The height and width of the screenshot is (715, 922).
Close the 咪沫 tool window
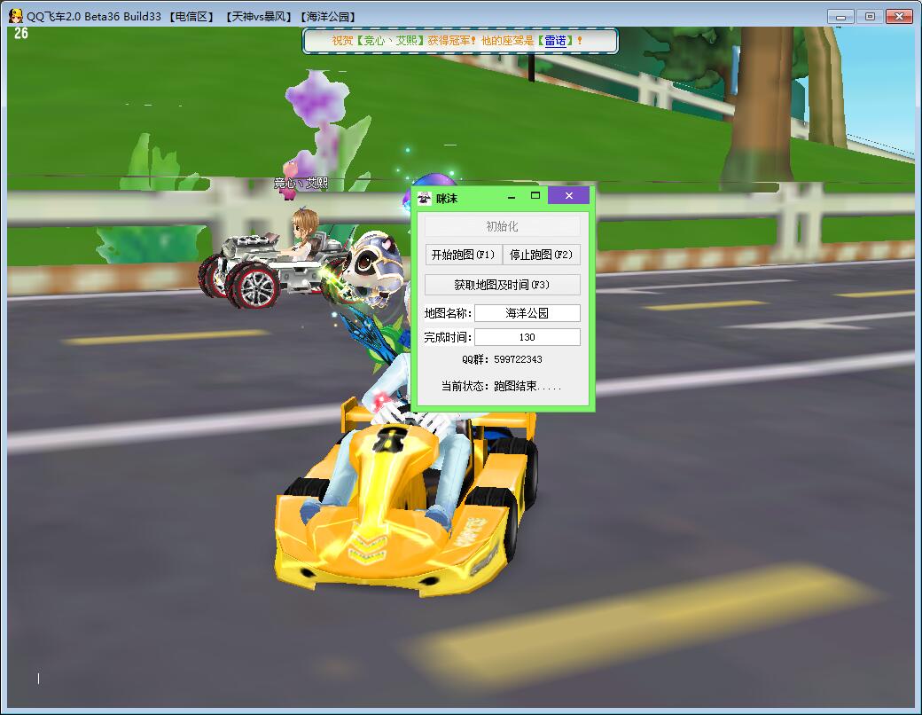[x=568, y=195]
